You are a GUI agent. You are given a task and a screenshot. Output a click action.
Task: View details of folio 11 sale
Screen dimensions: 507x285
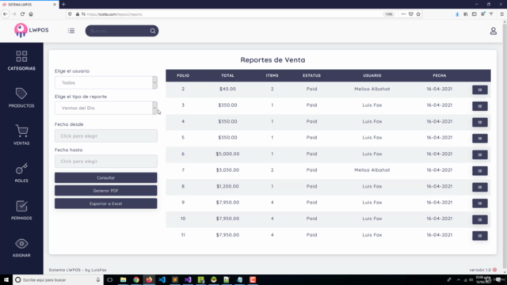click(x=480, y=236)
